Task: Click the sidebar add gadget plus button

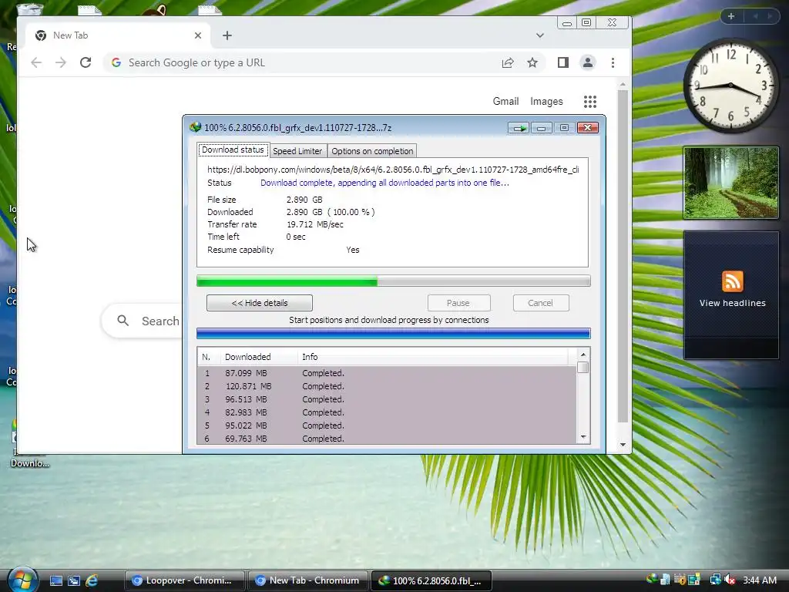Action: click(x=731, y=16)
